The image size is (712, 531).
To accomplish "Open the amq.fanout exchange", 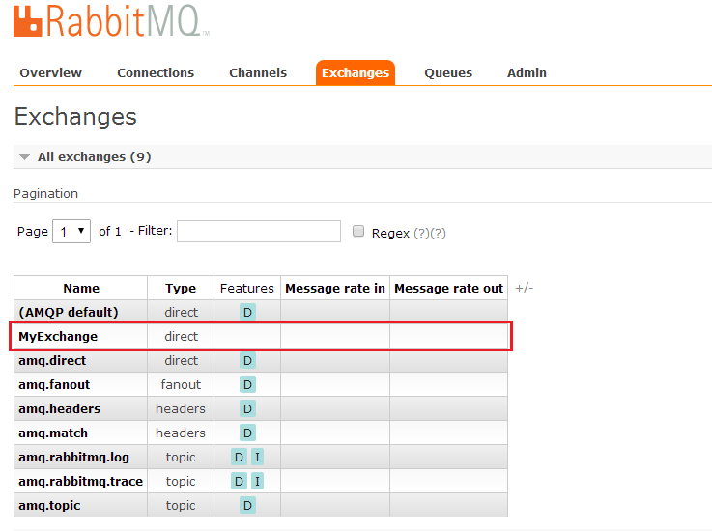I will point(54,384).
